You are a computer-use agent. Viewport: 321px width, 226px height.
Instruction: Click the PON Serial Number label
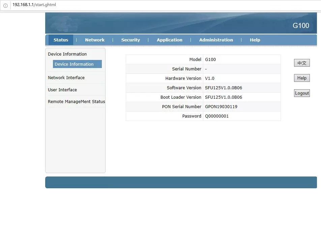pyautogui.click(x=182, y=106)
